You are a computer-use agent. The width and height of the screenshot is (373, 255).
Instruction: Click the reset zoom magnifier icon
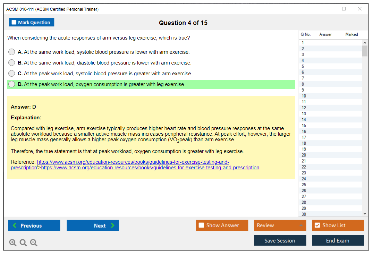[23, 243]
